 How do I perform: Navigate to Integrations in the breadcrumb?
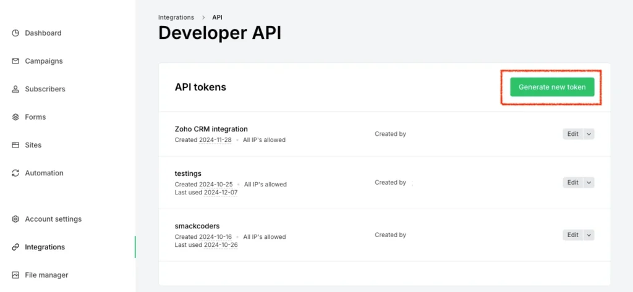pyautogui.click(x=176, y=17)
